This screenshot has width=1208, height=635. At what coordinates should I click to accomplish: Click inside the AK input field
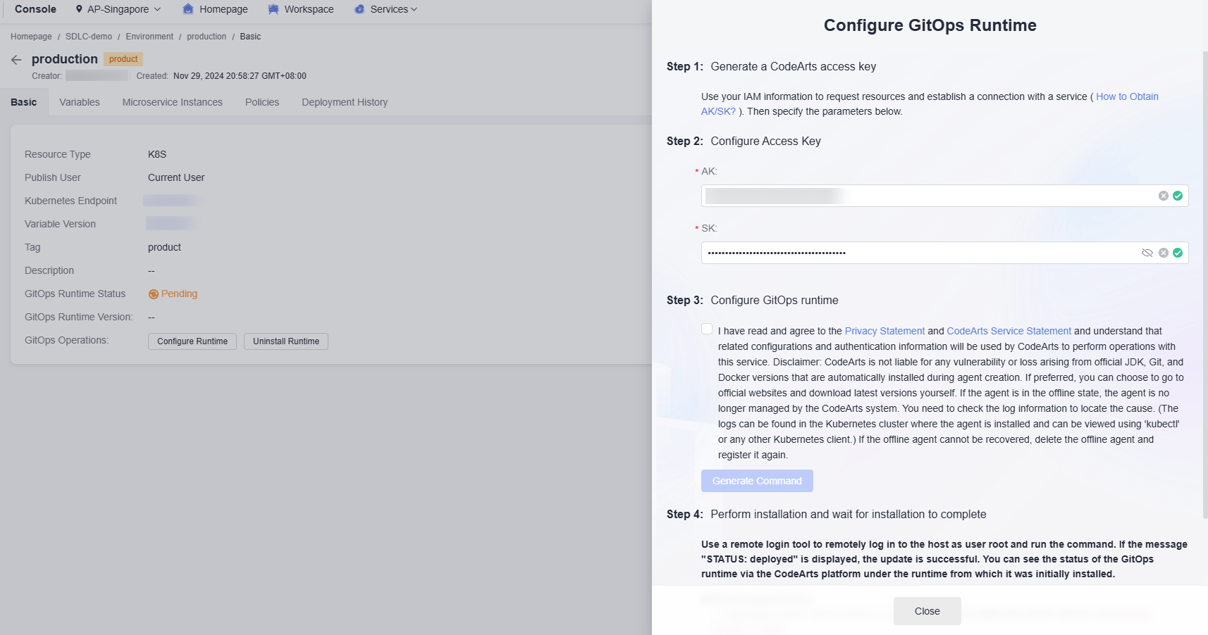coord(944,196)
